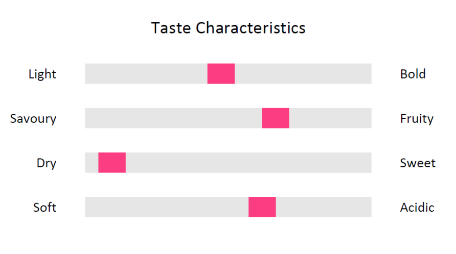This screenshot has width=456, height=254.
Task: Click grey track right of Dry-Sweet marker
Action: pos(249,162)
